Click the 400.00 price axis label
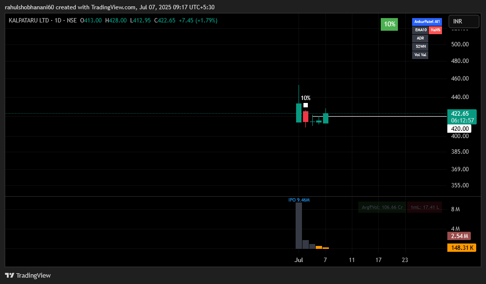 460,136
